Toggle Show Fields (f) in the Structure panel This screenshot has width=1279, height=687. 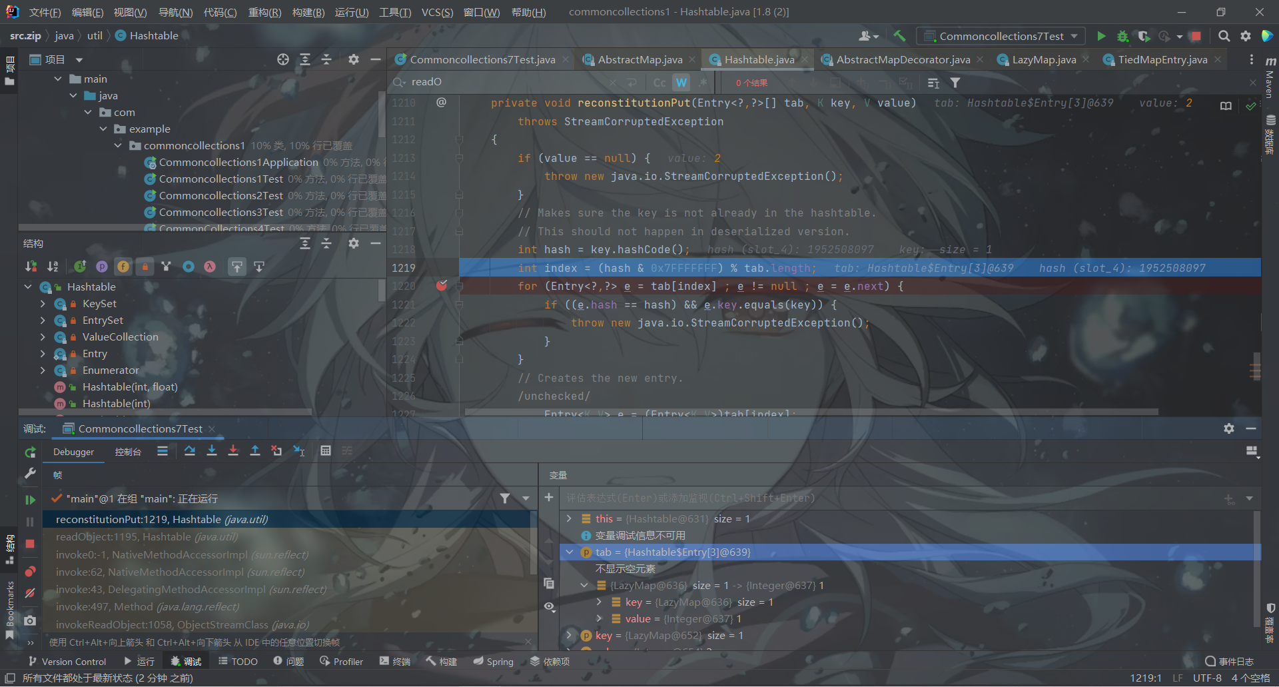pos(123,267)
